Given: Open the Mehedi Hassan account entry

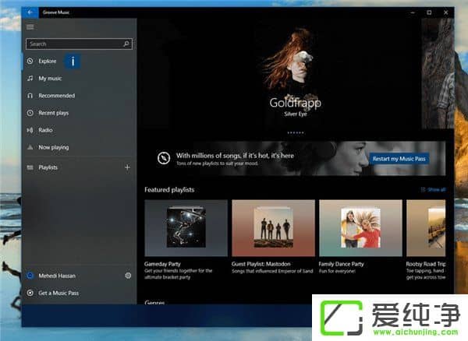Looking at the screenshot, I should click(x=57, y=276).
